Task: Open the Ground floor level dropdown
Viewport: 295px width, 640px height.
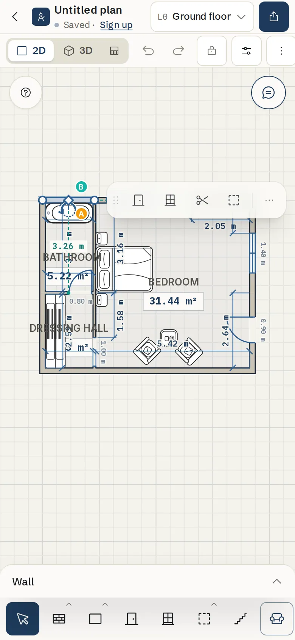Action: tap(202, 17)
